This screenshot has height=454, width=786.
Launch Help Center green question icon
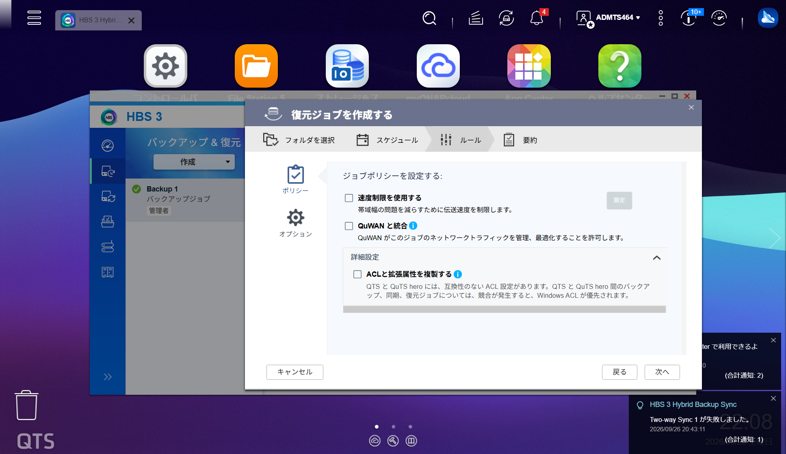tap(620, 66)
